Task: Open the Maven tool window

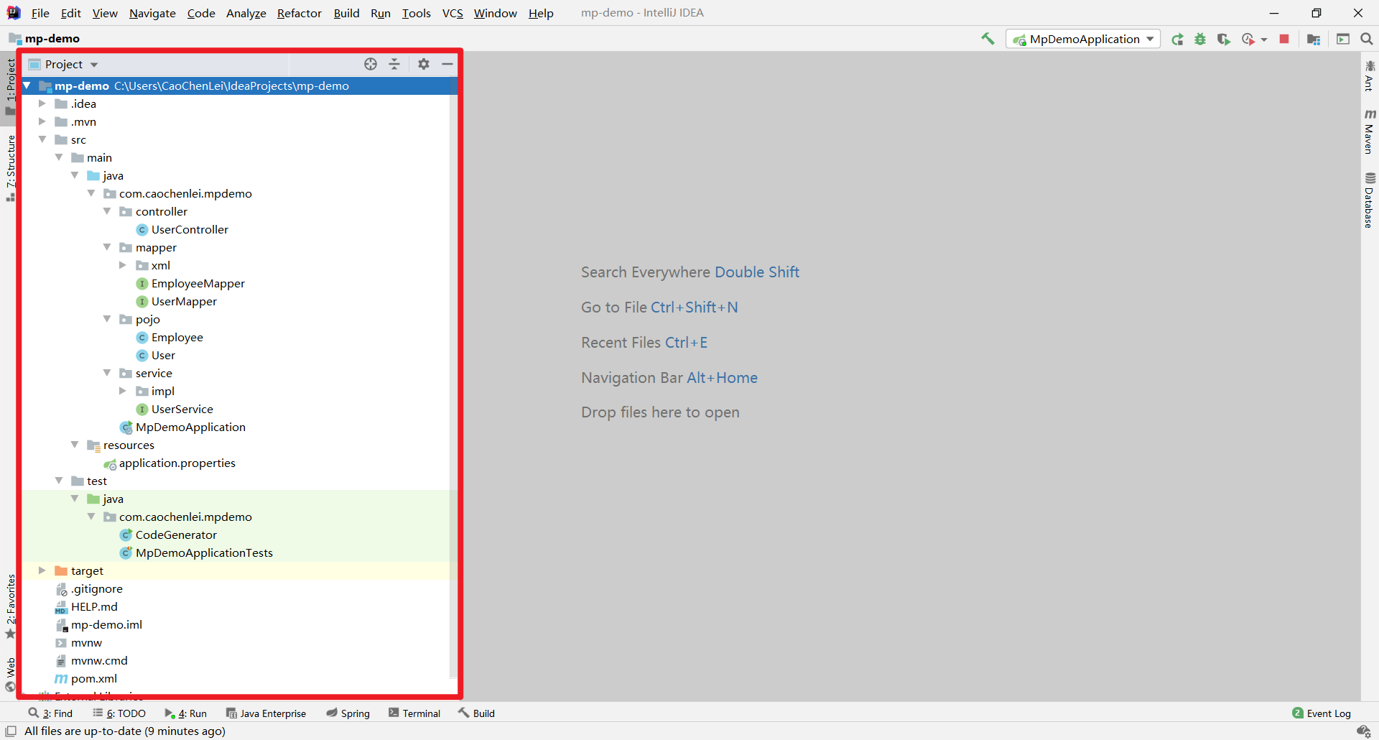Action: click(x=1370, y=131)
